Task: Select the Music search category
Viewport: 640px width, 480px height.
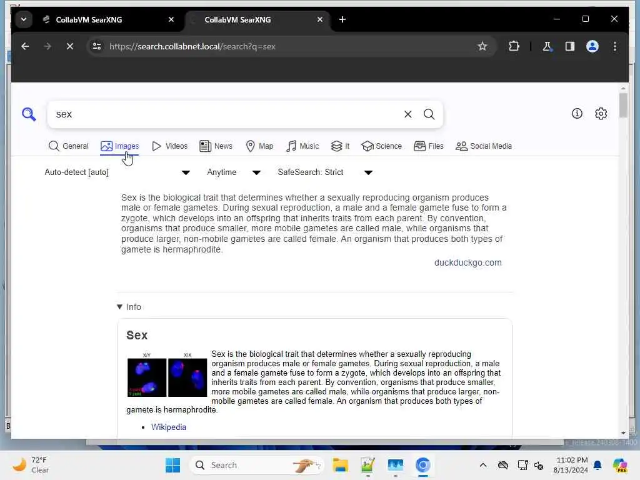Action: pos(302,146)
